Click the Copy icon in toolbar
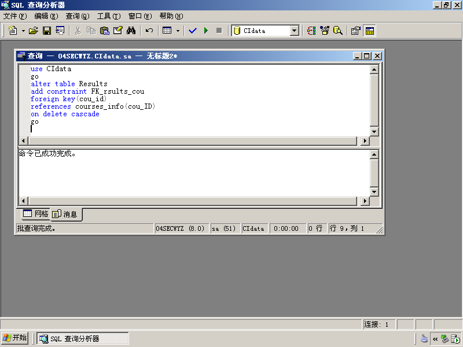 [x=91, y=31]
